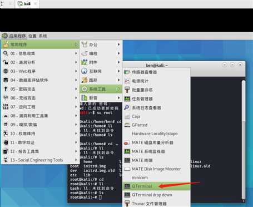
Task: Click the 任务管理器 icon
Action: (127, 98)
